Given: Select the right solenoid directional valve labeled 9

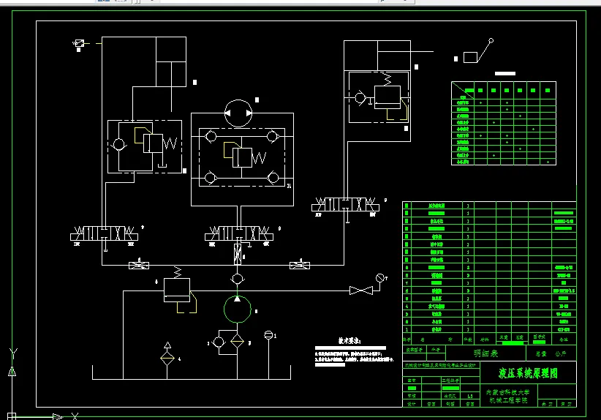Looking at the screenshot, I should click(345, 204).
